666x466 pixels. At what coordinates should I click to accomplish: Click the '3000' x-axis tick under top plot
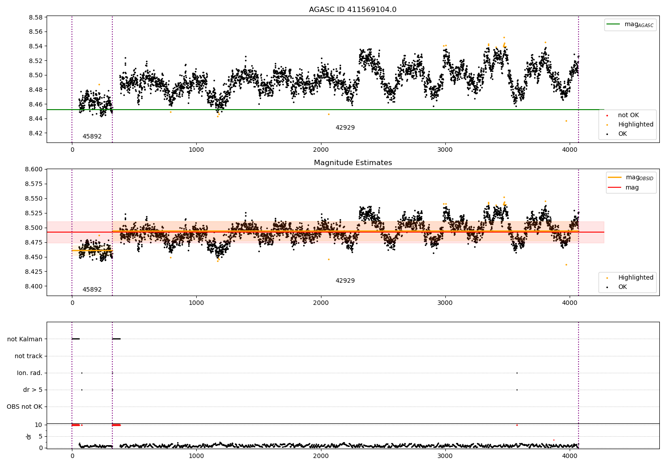pos(445,150)
